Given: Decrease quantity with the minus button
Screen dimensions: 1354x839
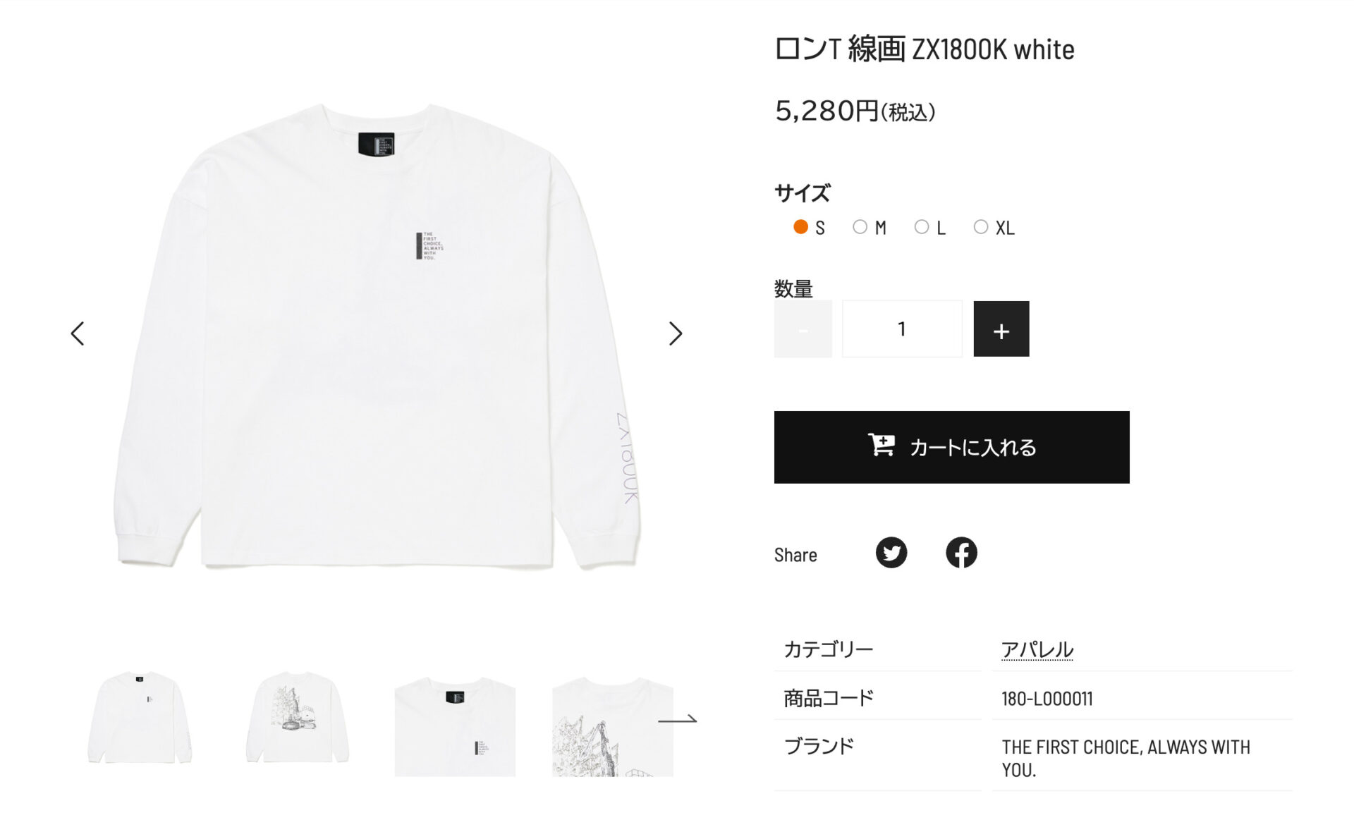Looking at the screenshot, I should (803, 329).
